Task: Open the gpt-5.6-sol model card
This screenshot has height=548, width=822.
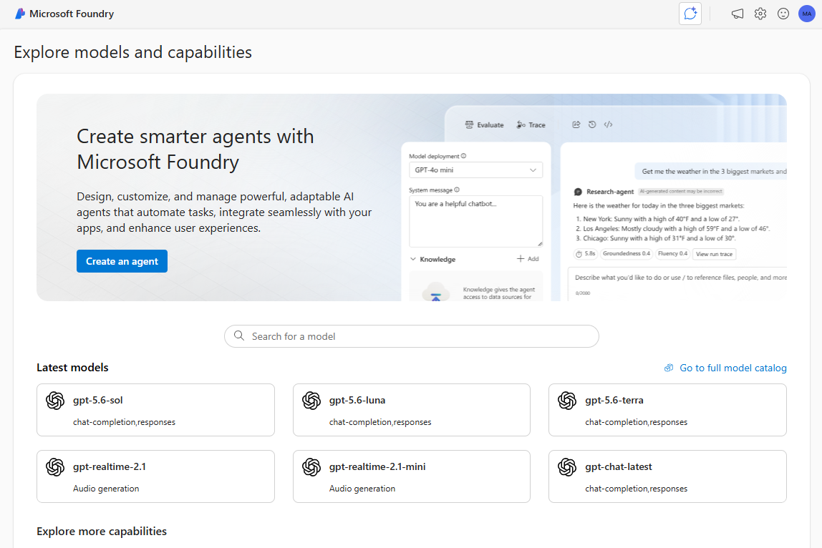Action: pos(155,410)
